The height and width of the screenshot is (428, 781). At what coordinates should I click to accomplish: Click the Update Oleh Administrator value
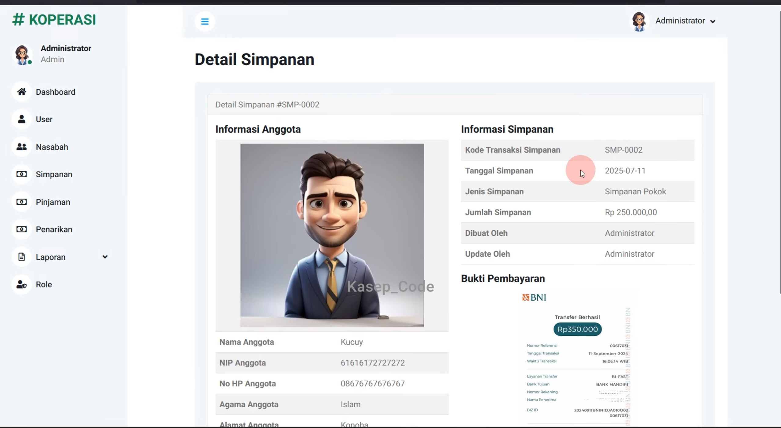click(630, 254)
